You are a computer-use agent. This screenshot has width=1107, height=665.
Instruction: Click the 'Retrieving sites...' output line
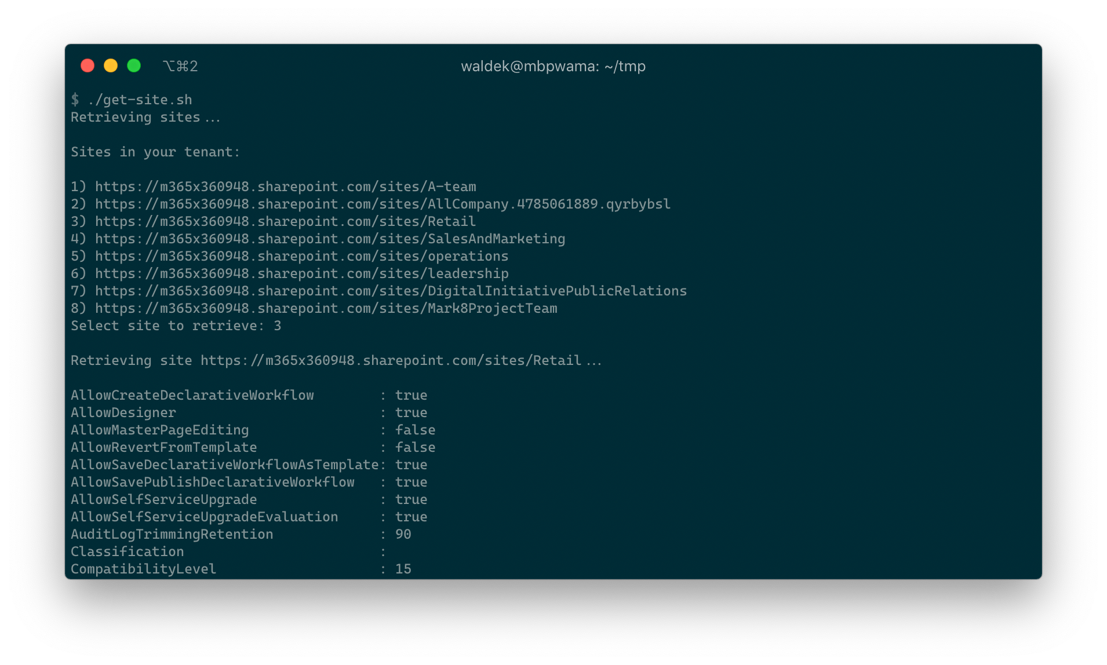pyautogui.click(x=145, y=117)
